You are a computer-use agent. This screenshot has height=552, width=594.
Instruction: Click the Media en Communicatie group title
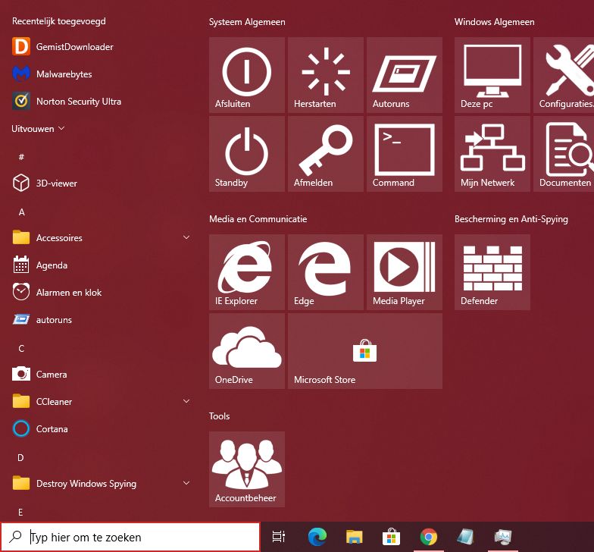pos(258,219)
